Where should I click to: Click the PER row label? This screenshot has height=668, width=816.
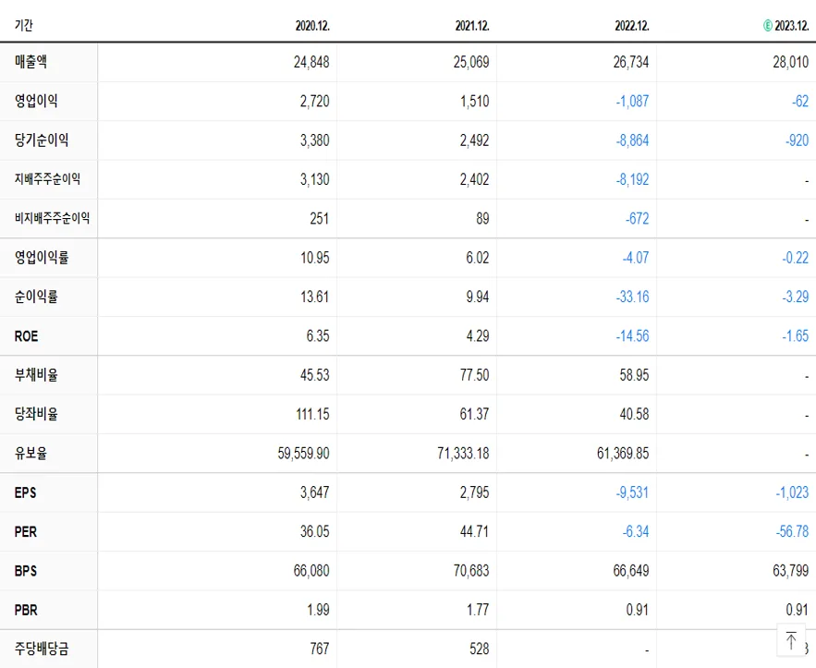point(26,531)
